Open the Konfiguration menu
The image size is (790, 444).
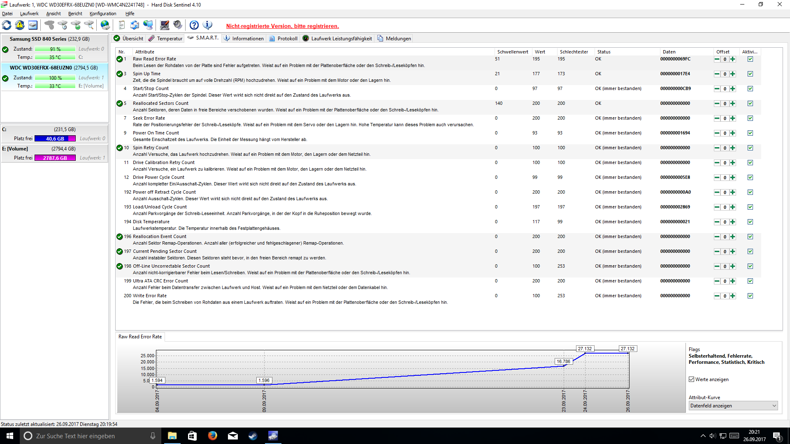[x=103, y=14]
